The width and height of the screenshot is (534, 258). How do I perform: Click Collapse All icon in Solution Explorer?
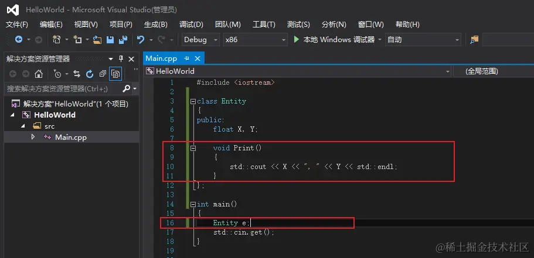[103, 74]
